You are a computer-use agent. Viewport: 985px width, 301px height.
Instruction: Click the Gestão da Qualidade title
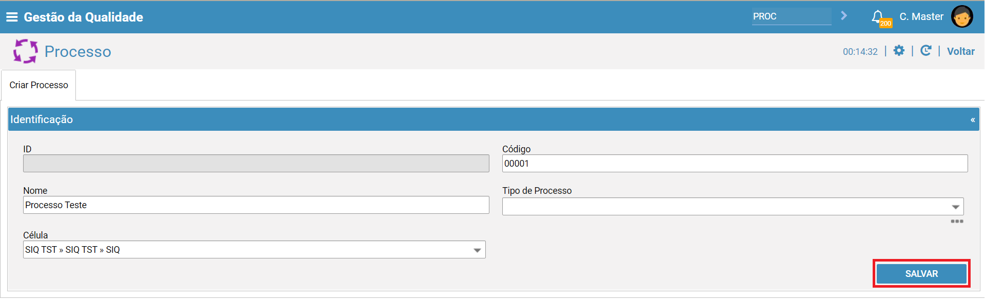pos(83,17)
